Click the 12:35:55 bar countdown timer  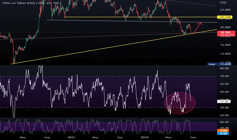227,35
